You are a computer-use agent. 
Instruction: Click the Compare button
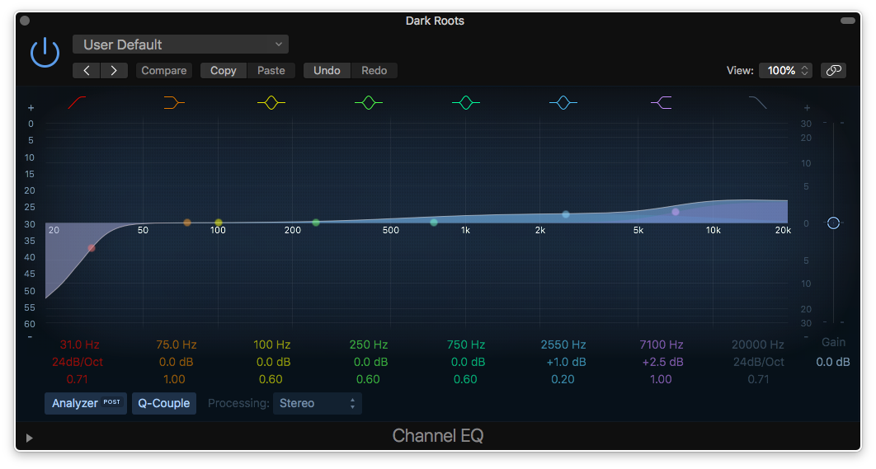[x=163, y=70]
